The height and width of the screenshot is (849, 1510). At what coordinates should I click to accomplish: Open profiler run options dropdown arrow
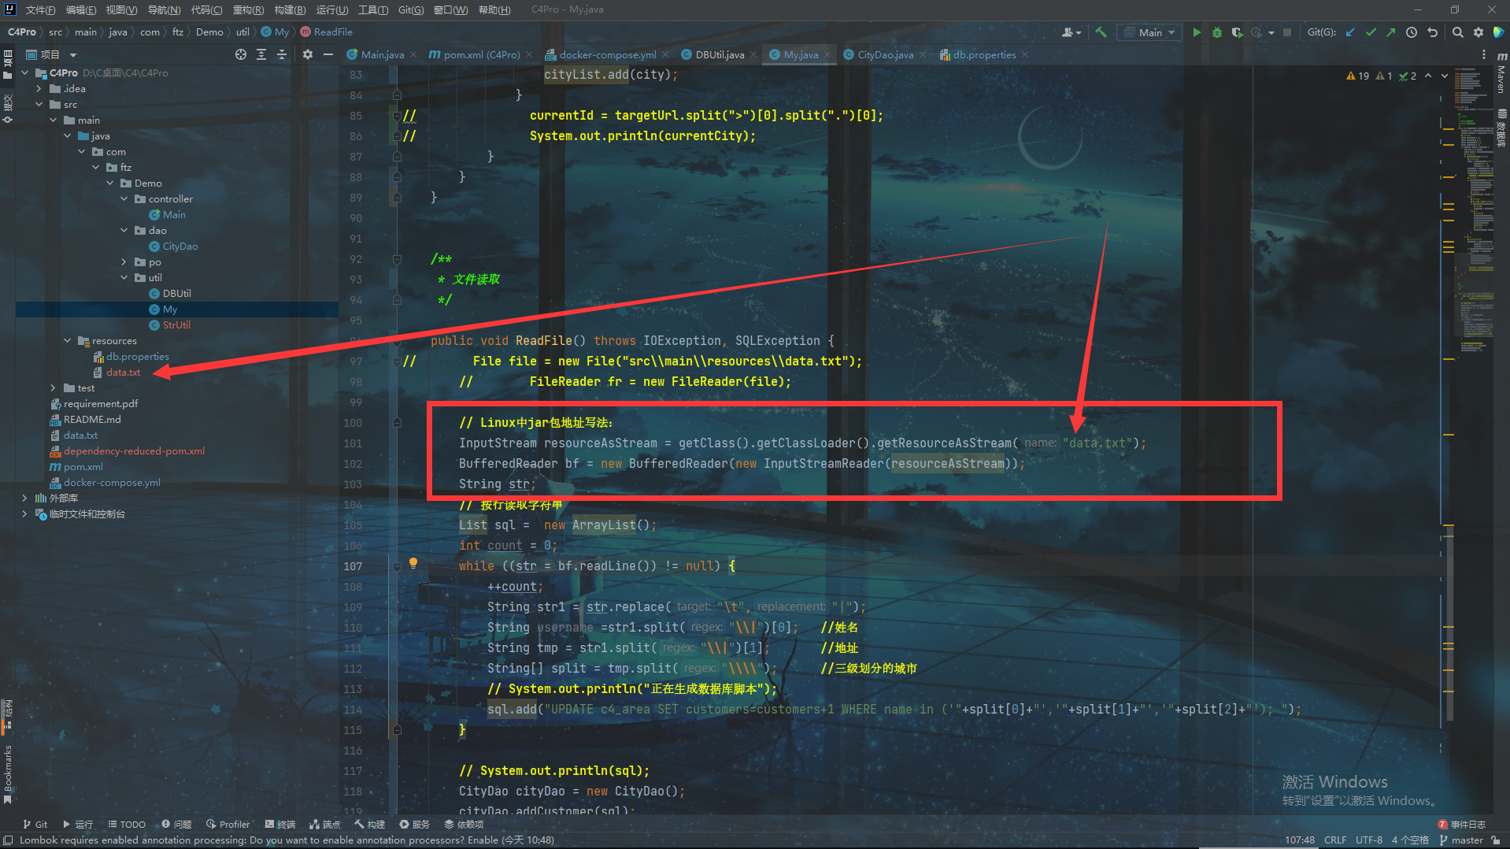point(1271,33)
